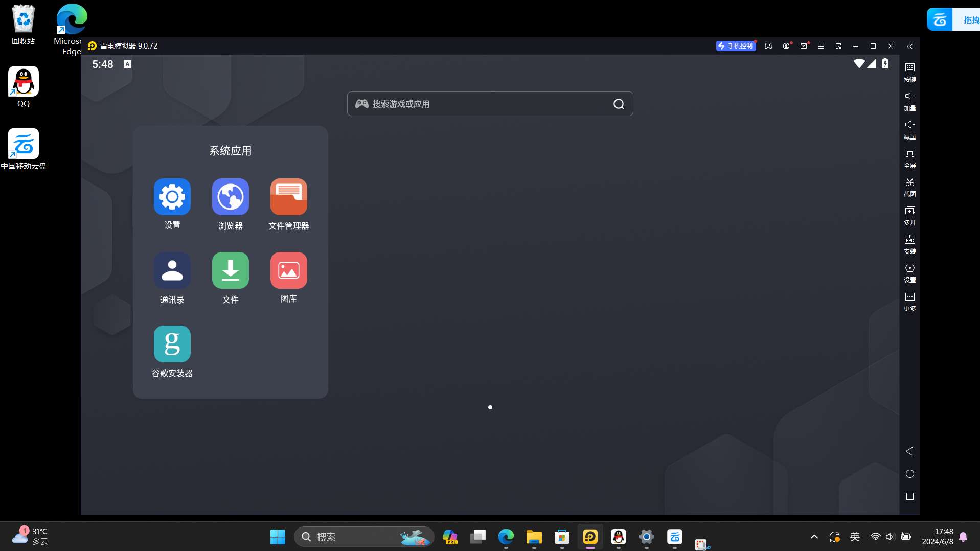Launch the 谷歌安装器 app
980x551 pixels.
[172, 344]
